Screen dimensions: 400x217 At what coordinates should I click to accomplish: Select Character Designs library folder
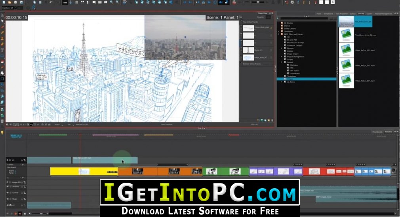click(x=295, y=45)
